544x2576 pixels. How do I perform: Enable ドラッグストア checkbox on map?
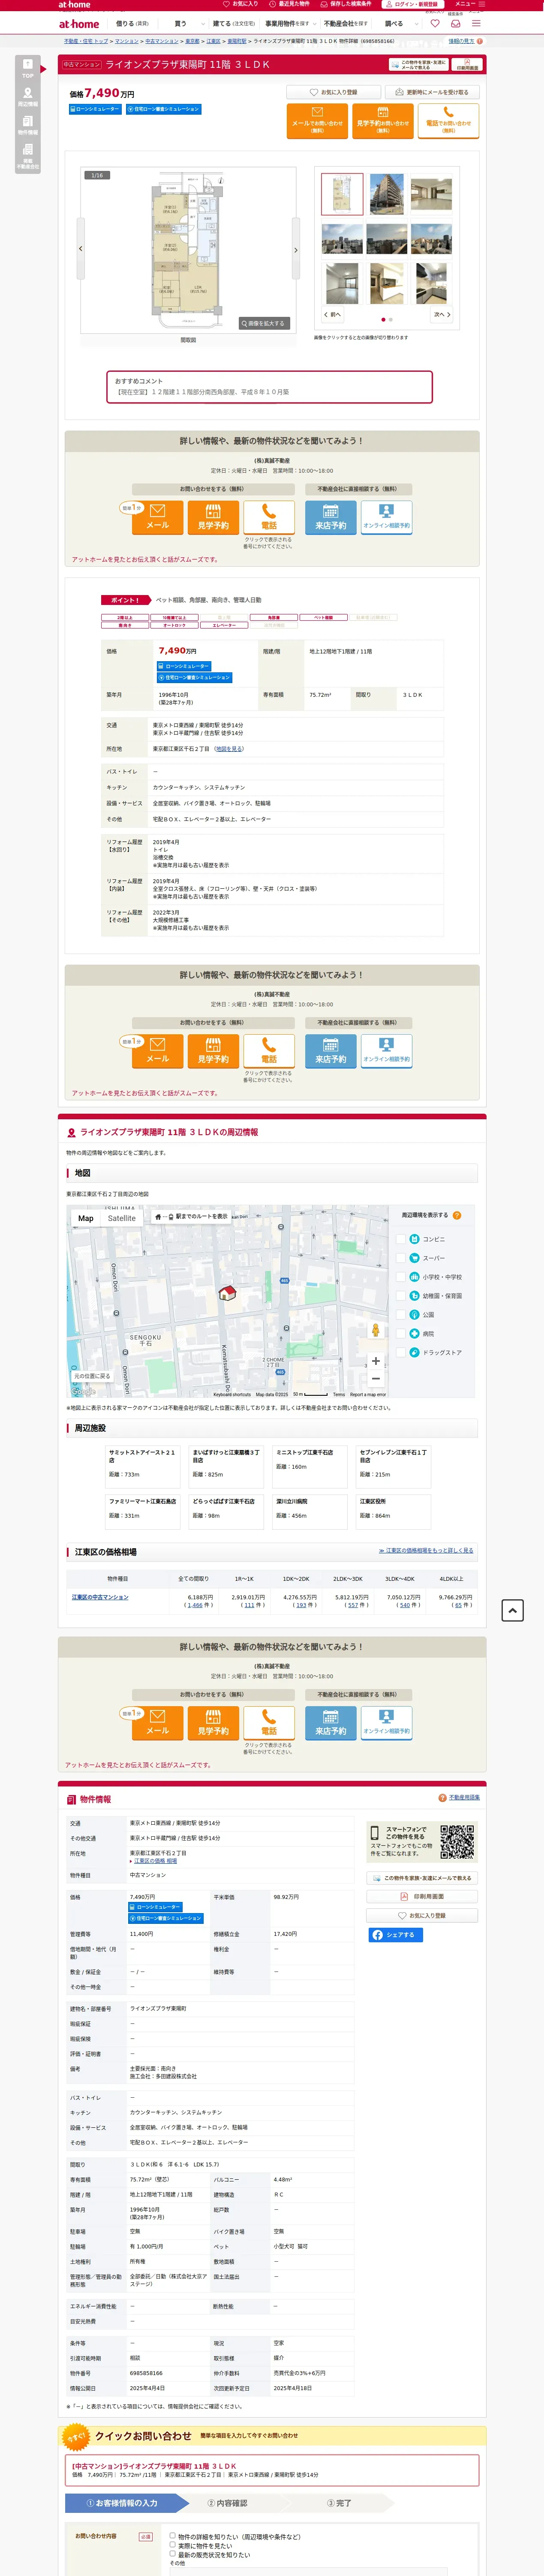click(401, 1352)
